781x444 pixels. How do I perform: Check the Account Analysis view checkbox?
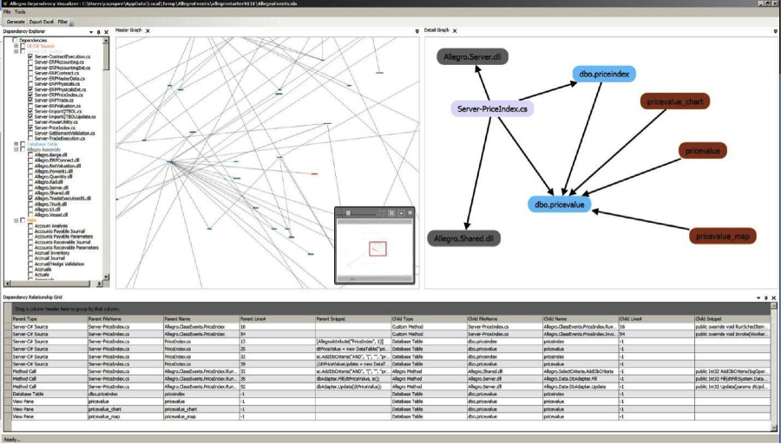point(30,226)
